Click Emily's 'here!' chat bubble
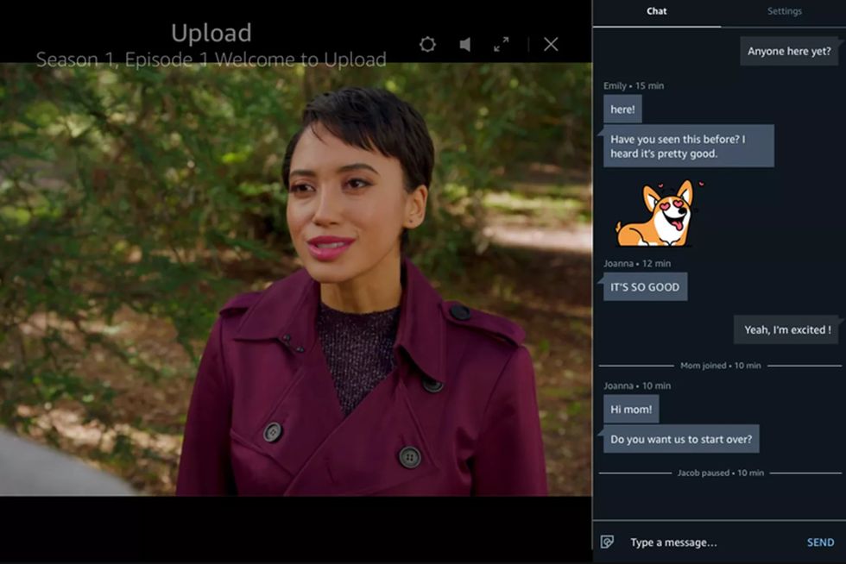This screenshot has height=564, width=846. (x=622, y=109)
